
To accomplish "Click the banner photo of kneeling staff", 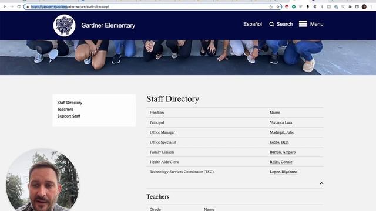I will click(x=188, y=57).
